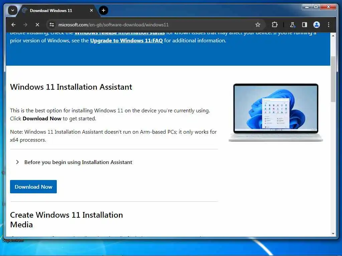
Task: Close the Download Windows 11 tab
Action: tap(92, 10)
